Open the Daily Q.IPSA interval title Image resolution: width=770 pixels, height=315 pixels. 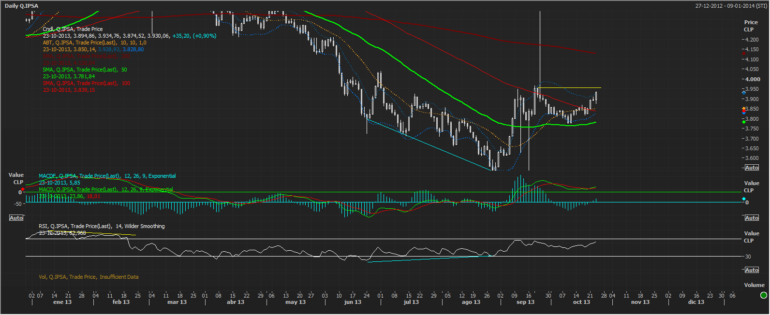coord(22,6)
